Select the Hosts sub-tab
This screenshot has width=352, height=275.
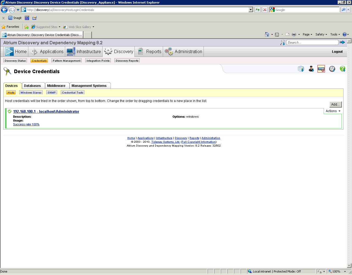click(x=11, y=92)
